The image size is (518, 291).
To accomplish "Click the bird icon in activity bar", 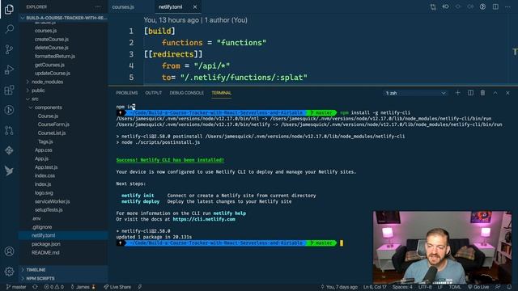I will [9, 171].
